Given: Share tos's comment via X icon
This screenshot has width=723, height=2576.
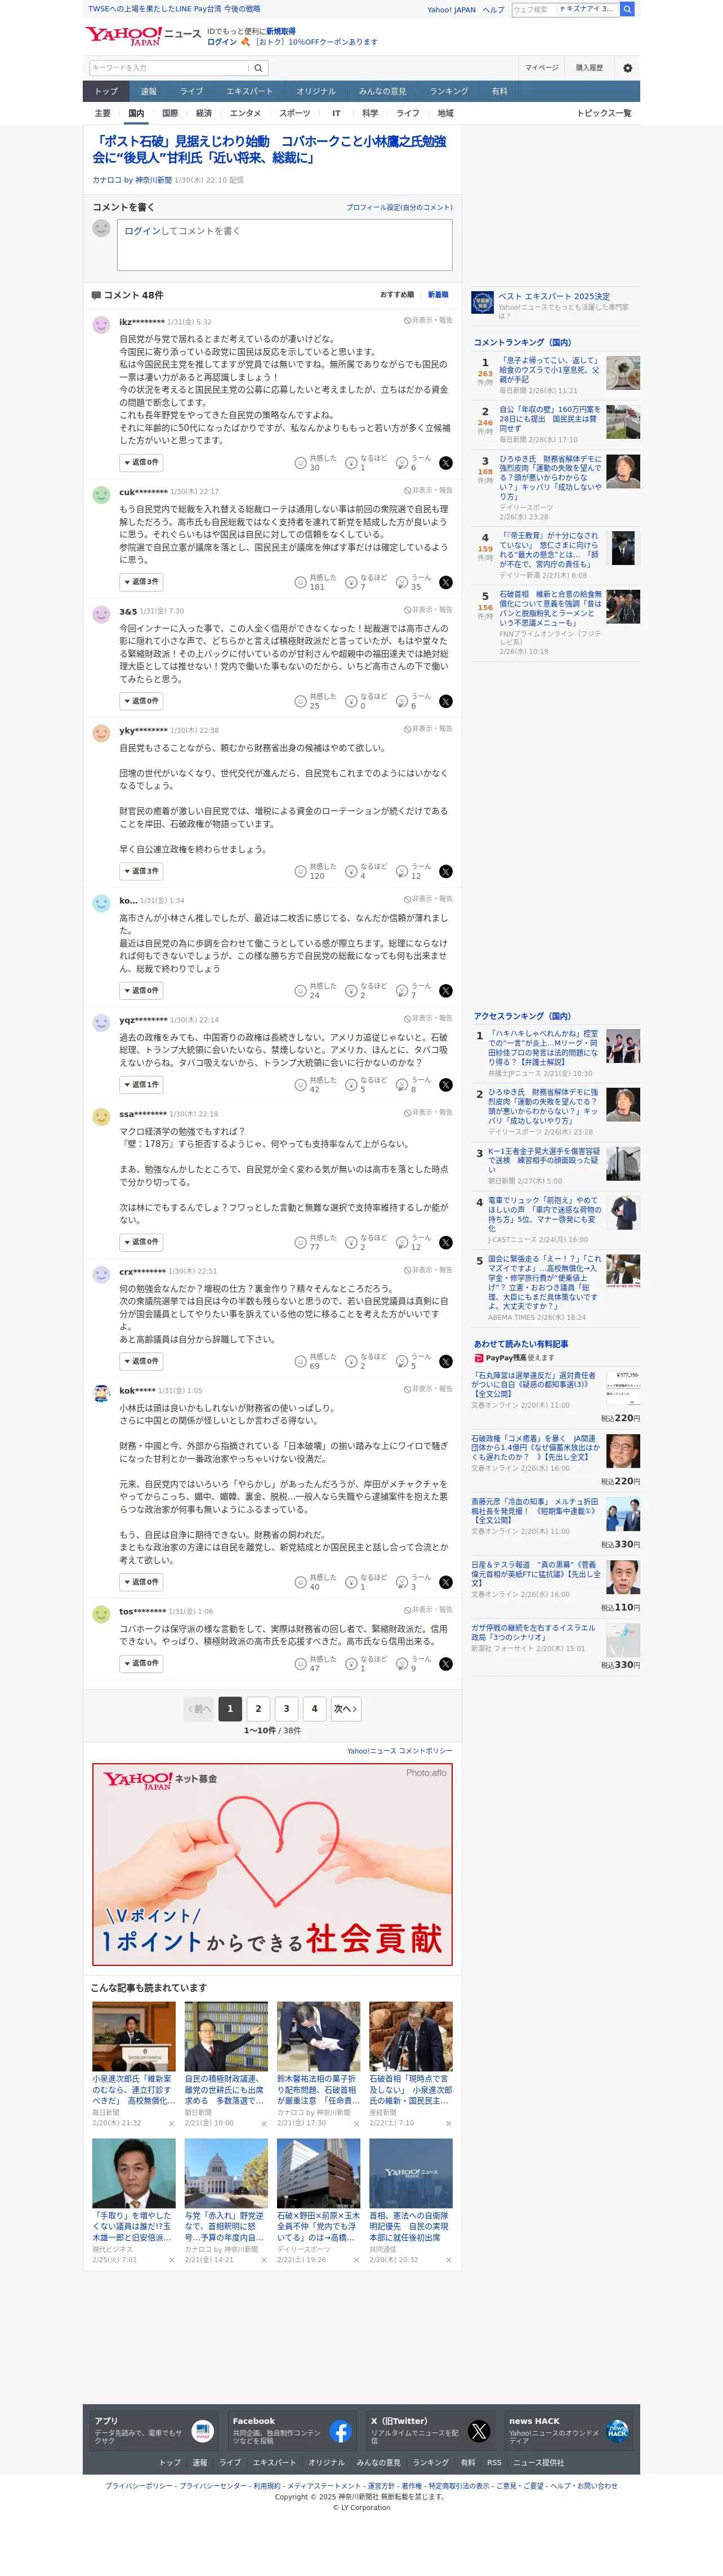Looking at the screenshot, I should 446,1663.
